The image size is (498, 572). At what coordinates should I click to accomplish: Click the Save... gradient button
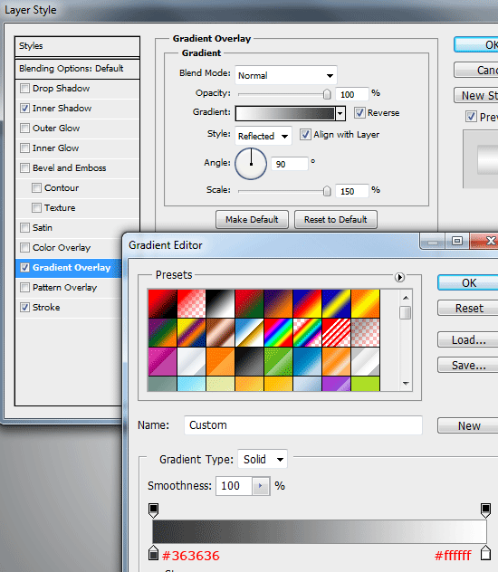pos(468,365)
